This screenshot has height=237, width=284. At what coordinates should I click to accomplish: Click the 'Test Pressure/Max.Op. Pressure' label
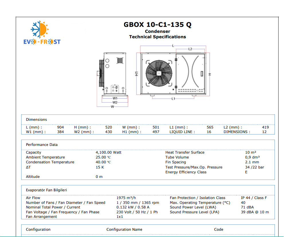pos(194,167)
